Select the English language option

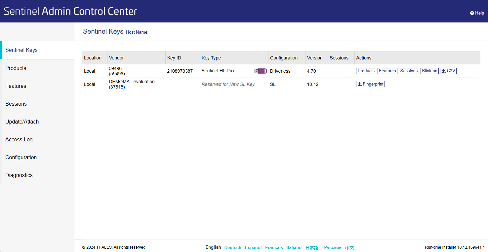tap(213, 247)
